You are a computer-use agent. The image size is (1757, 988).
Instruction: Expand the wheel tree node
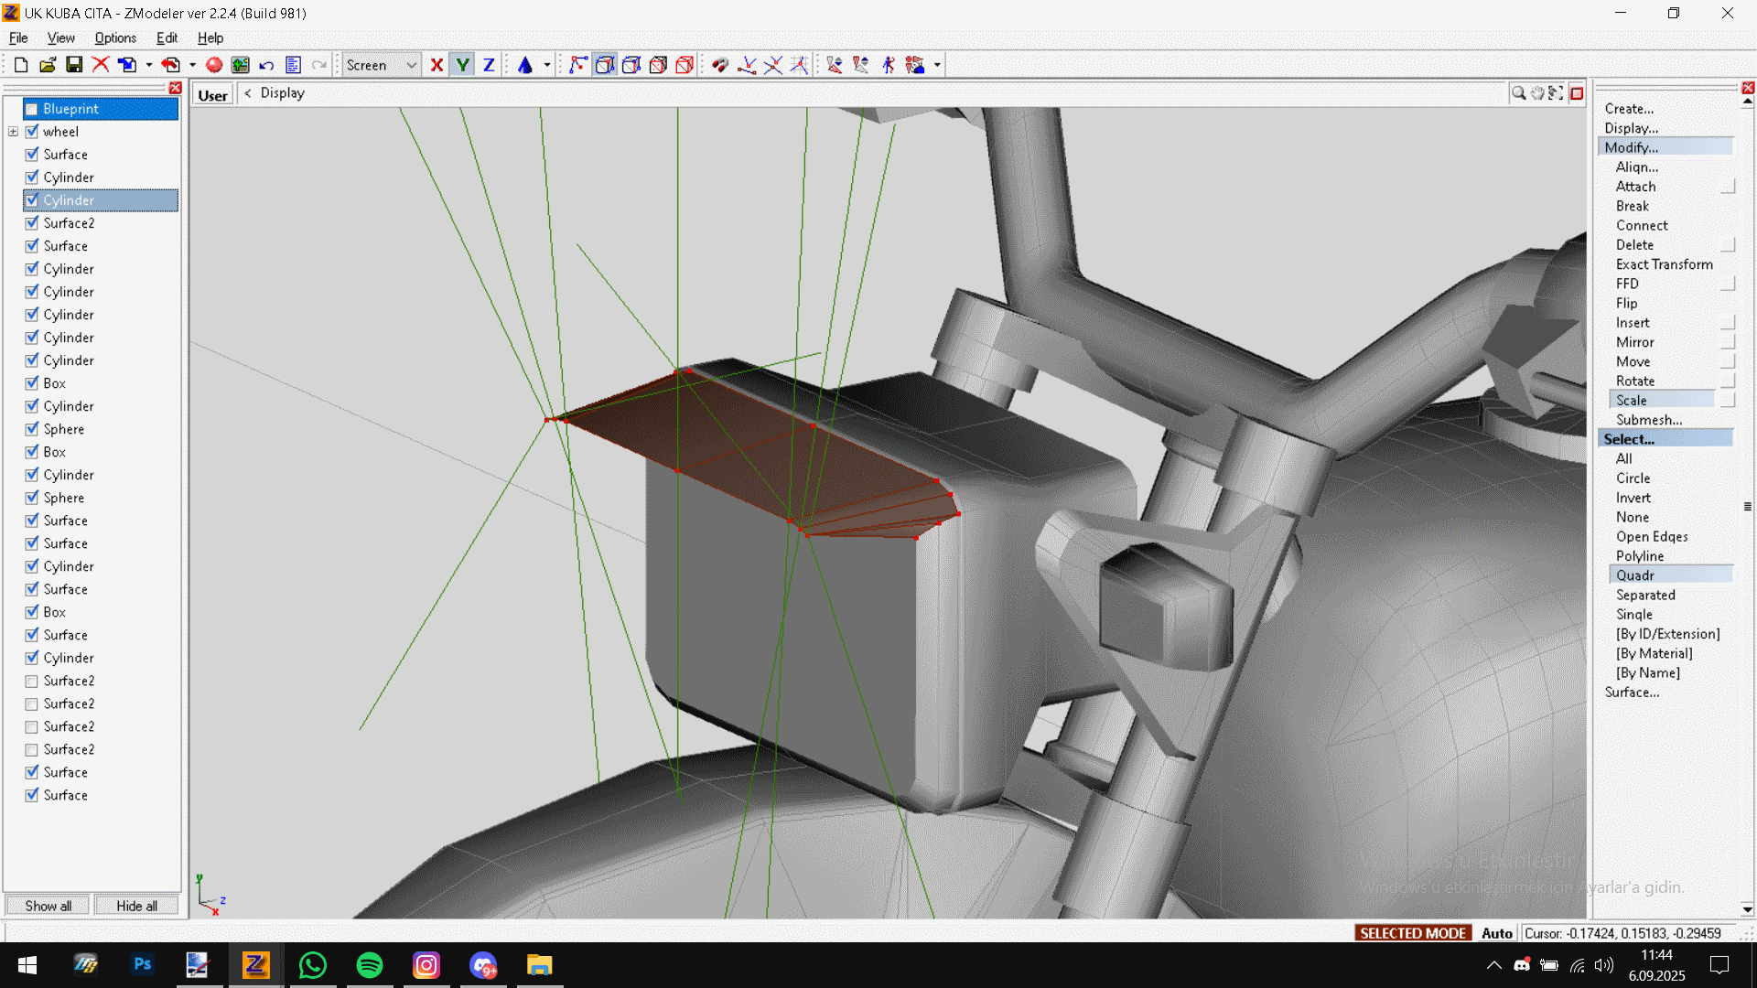point(13,132)
